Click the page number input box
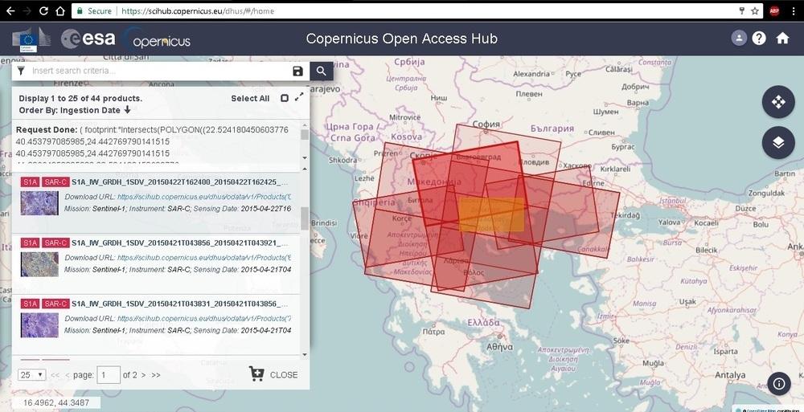804x412 pixels. tap(109, 375)
